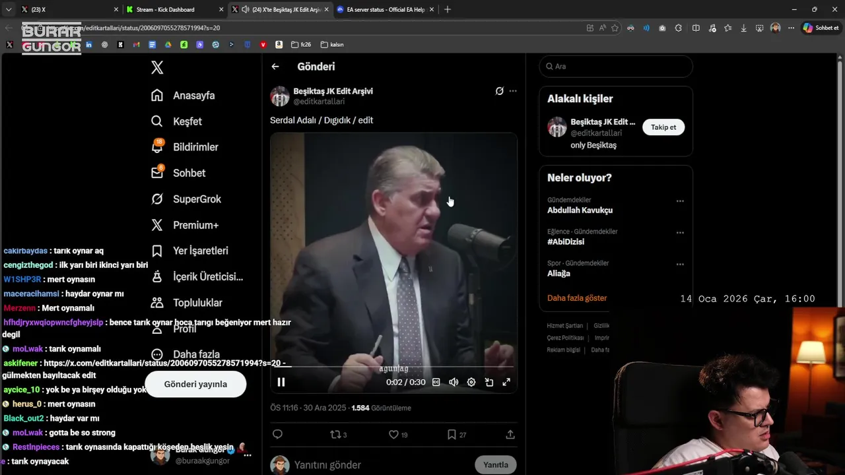Open Abdullah Kavukçu trending topic
Image resolution: width=845 pixels, height=475 pixels.
tap(580, 210)
